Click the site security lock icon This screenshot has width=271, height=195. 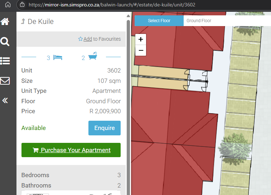click(23, 5)
